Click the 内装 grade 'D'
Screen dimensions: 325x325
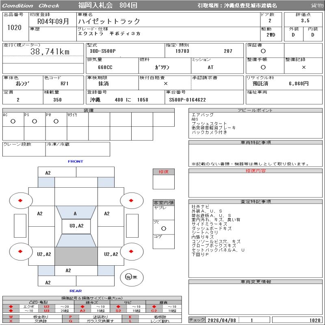312,35
